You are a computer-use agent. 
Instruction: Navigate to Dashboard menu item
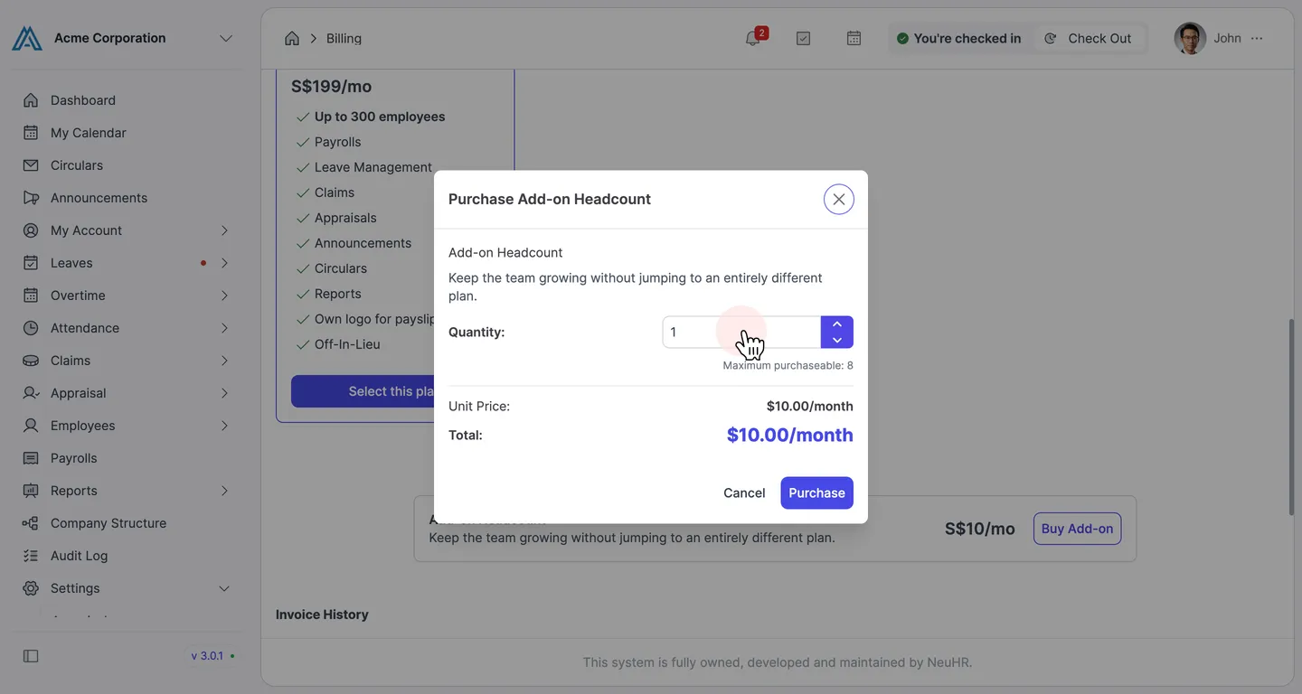[x=127, y=100]
